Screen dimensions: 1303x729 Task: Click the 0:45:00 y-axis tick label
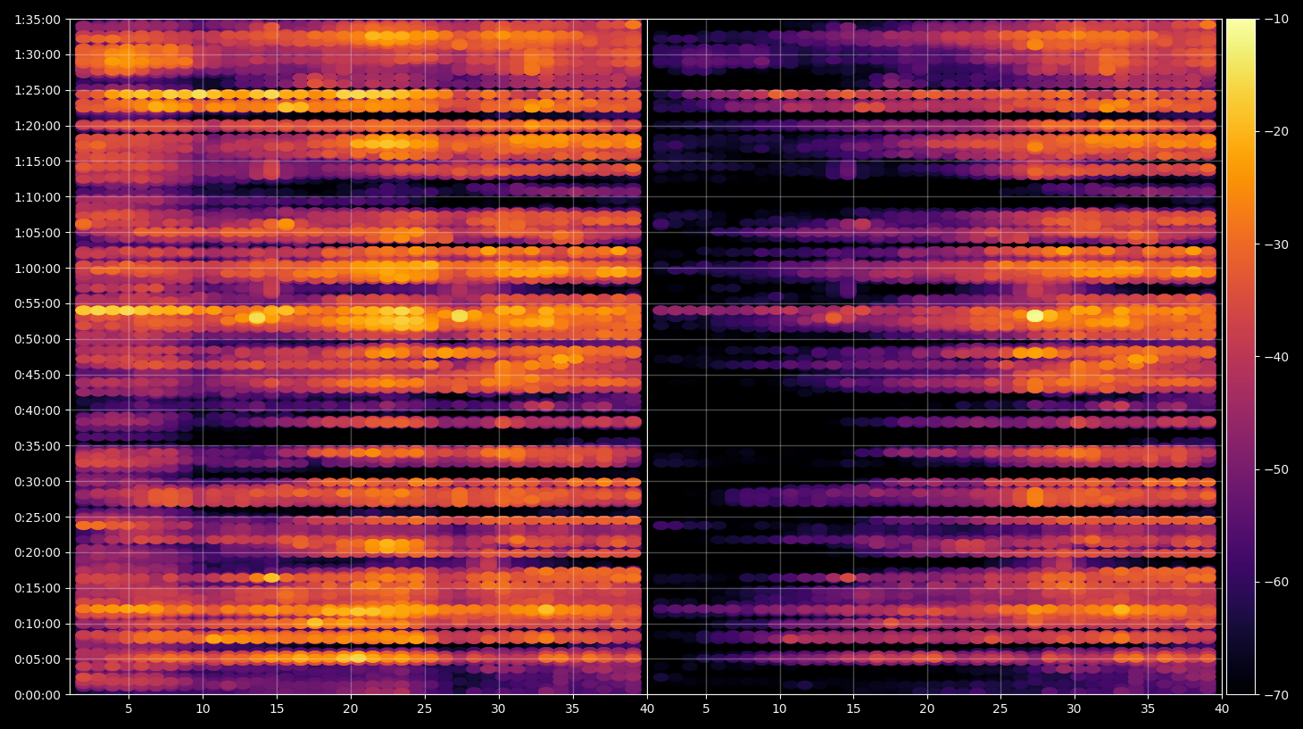coord(37,375)
